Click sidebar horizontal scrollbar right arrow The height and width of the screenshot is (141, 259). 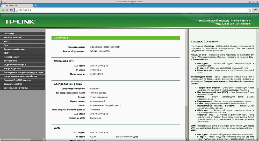click(44, 139)
